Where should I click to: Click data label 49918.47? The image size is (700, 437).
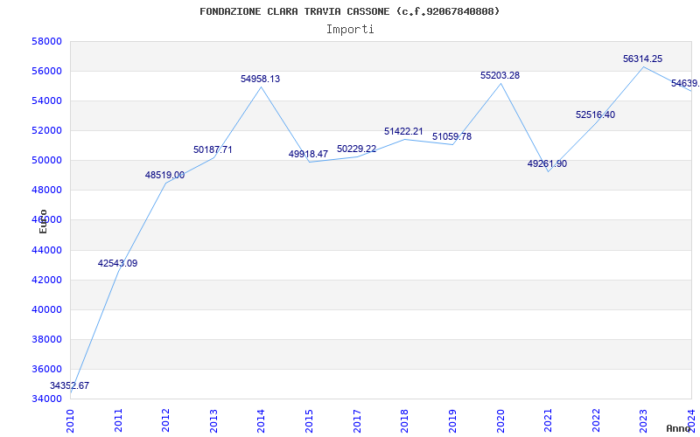tap(308, 155)
